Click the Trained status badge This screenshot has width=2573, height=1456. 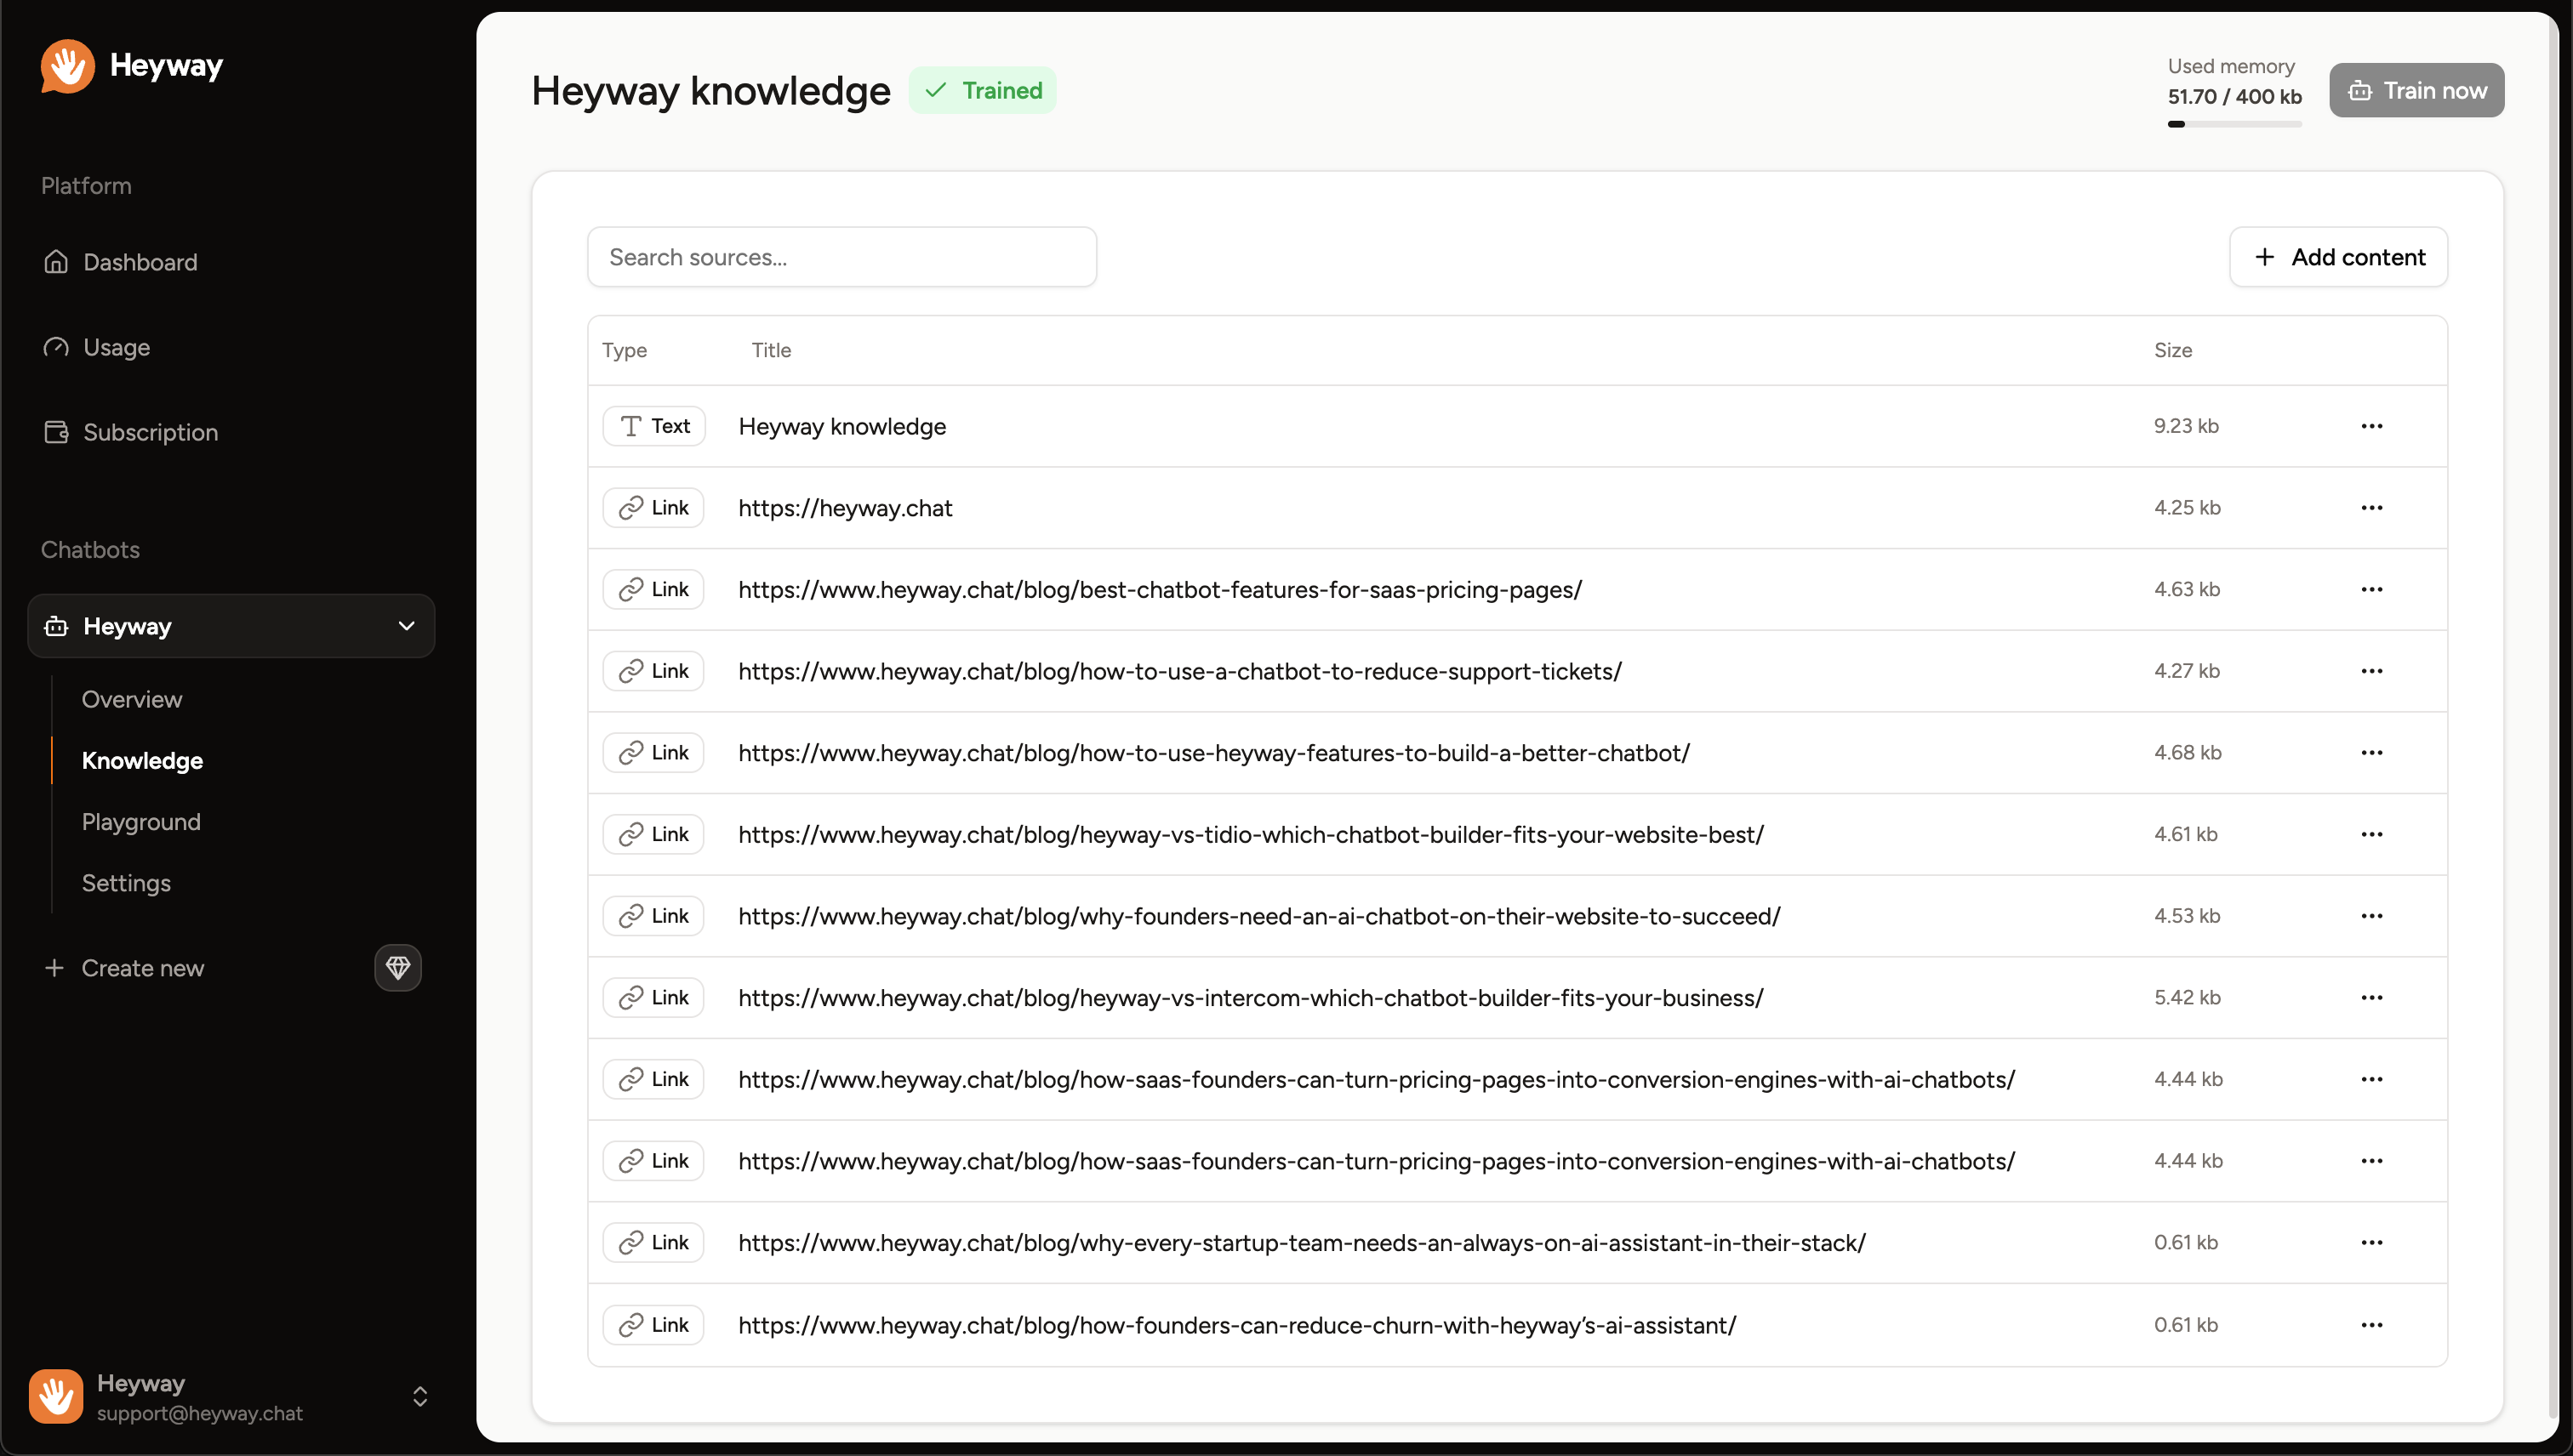(983, 90)
